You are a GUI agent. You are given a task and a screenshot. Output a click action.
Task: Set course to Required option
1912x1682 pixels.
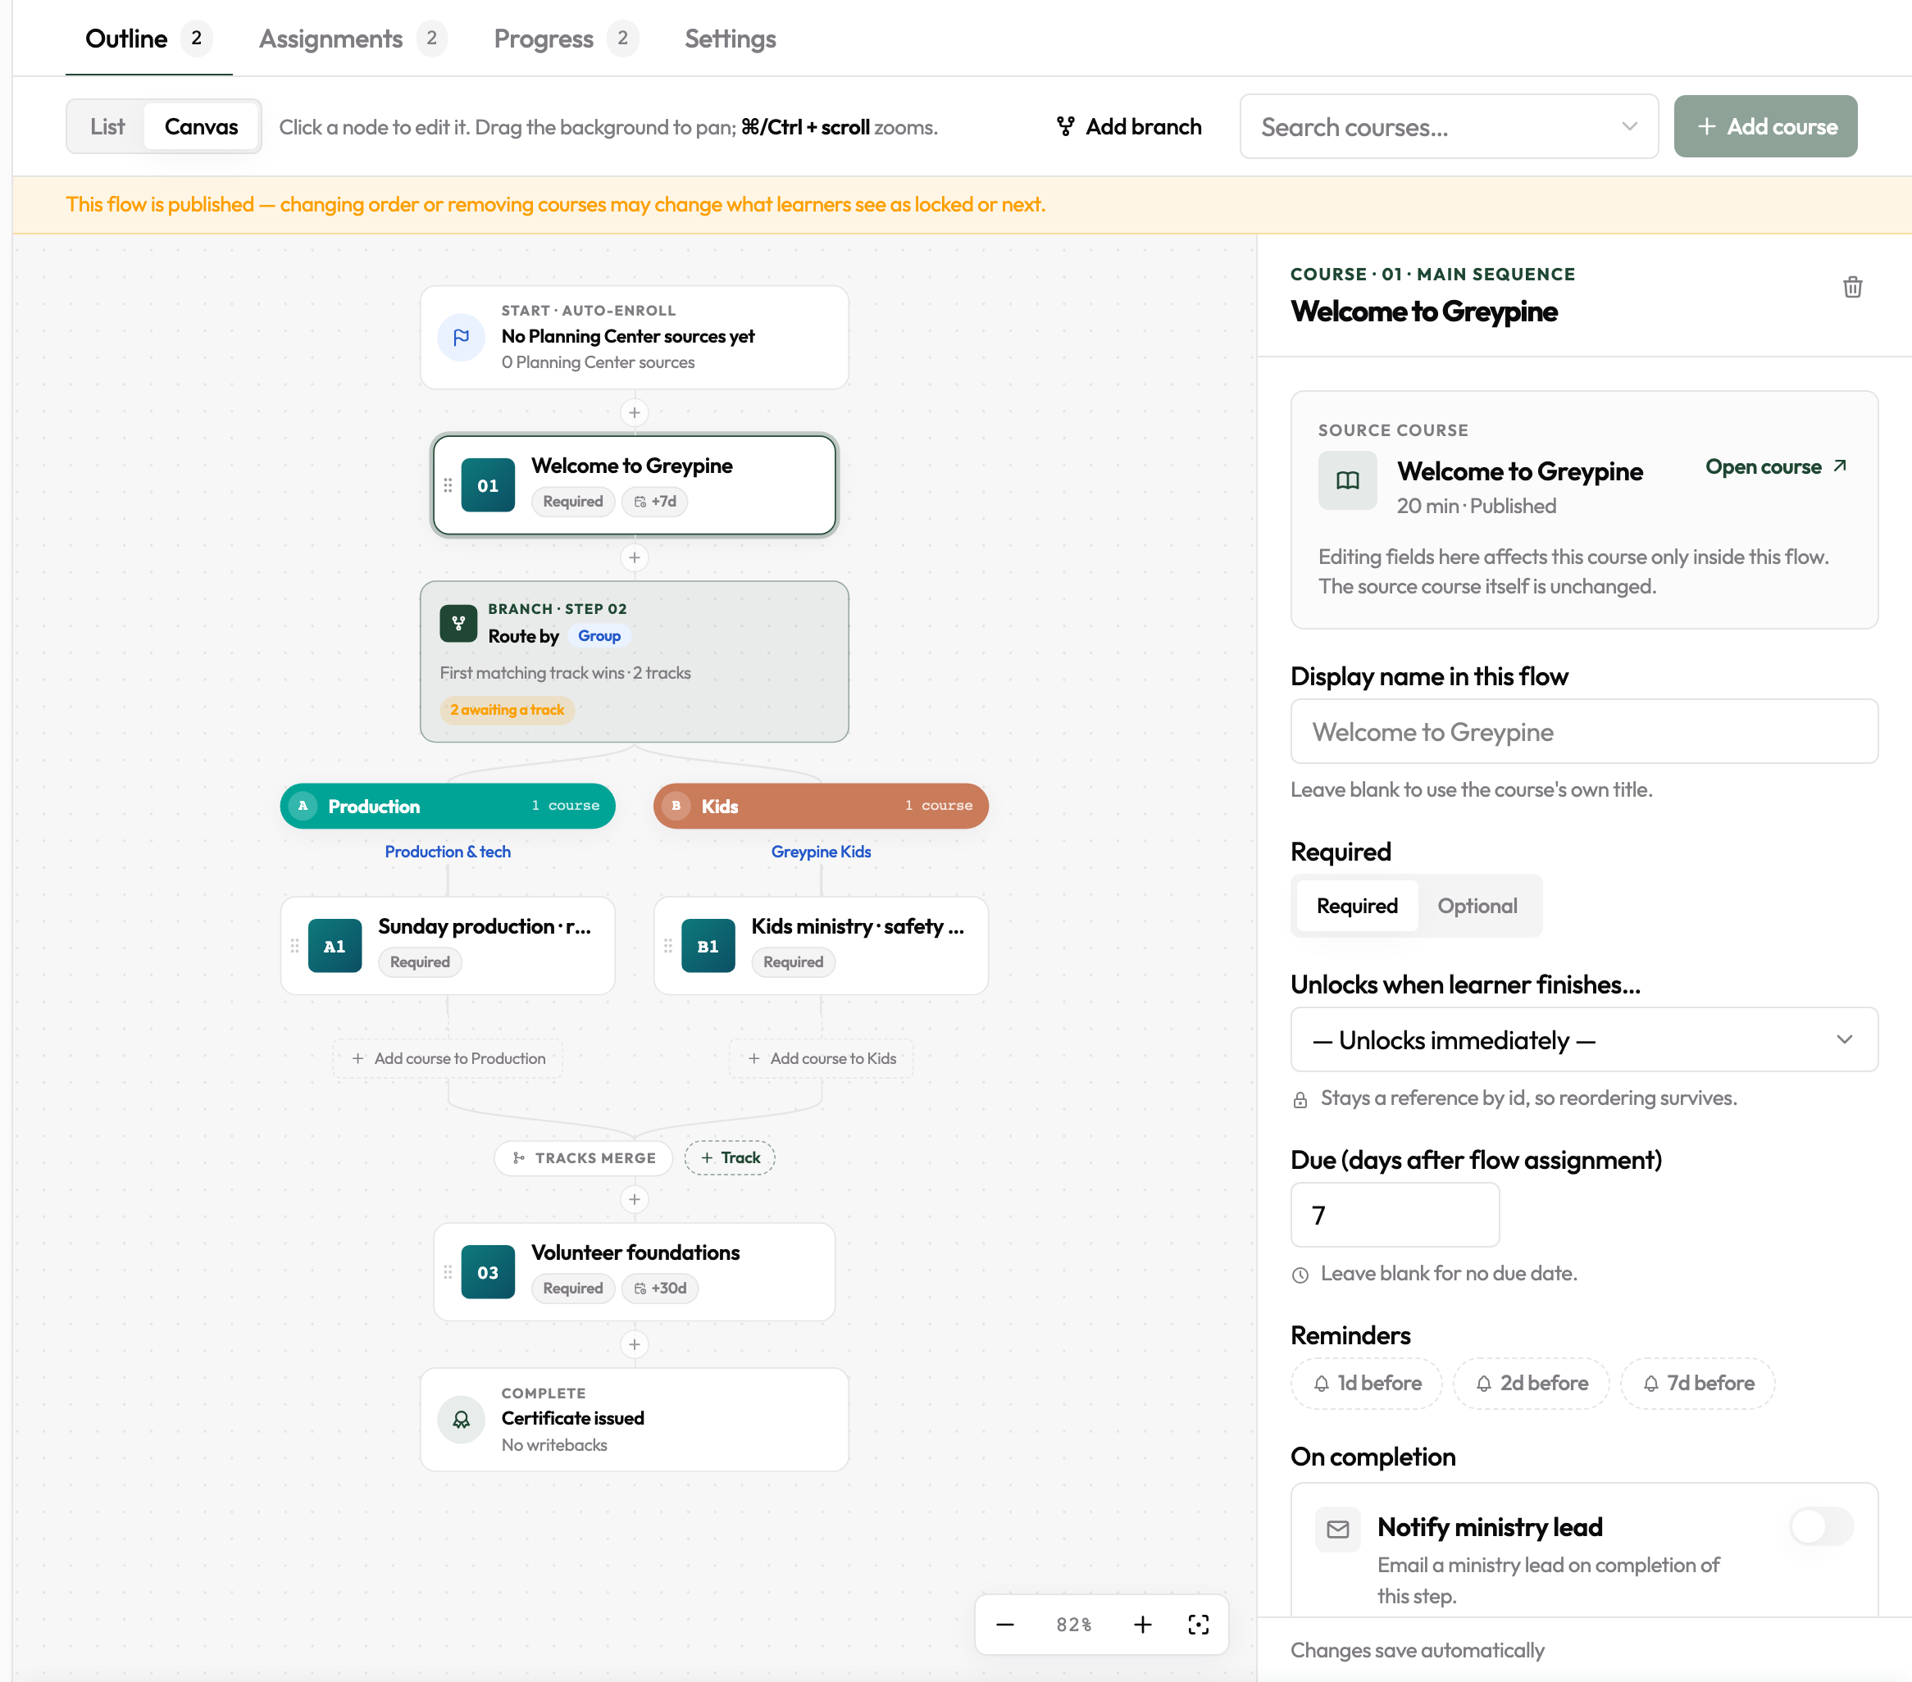pyautogui.click(x=1356, y=906)
